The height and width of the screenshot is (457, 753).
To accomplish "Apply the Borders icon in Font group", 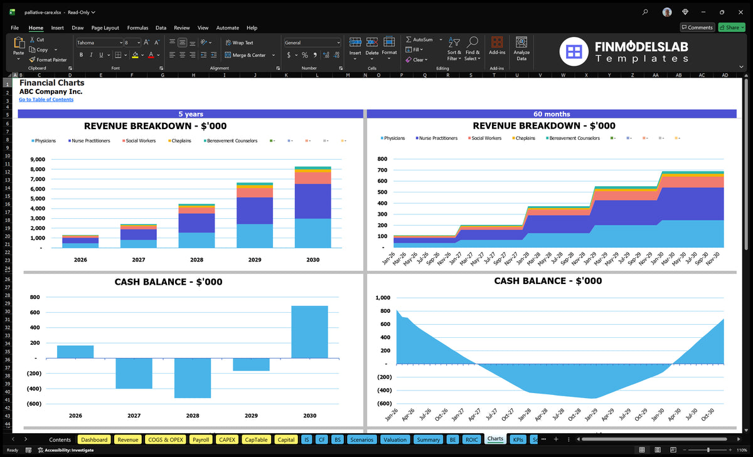I will 119,55.
